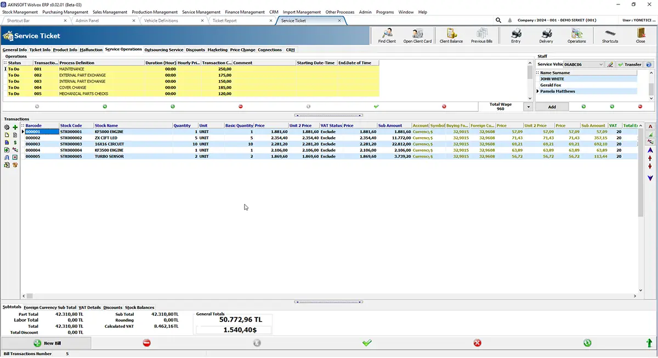Click the Transfer button
Viewport: 658px width, 358px height.
629,65
